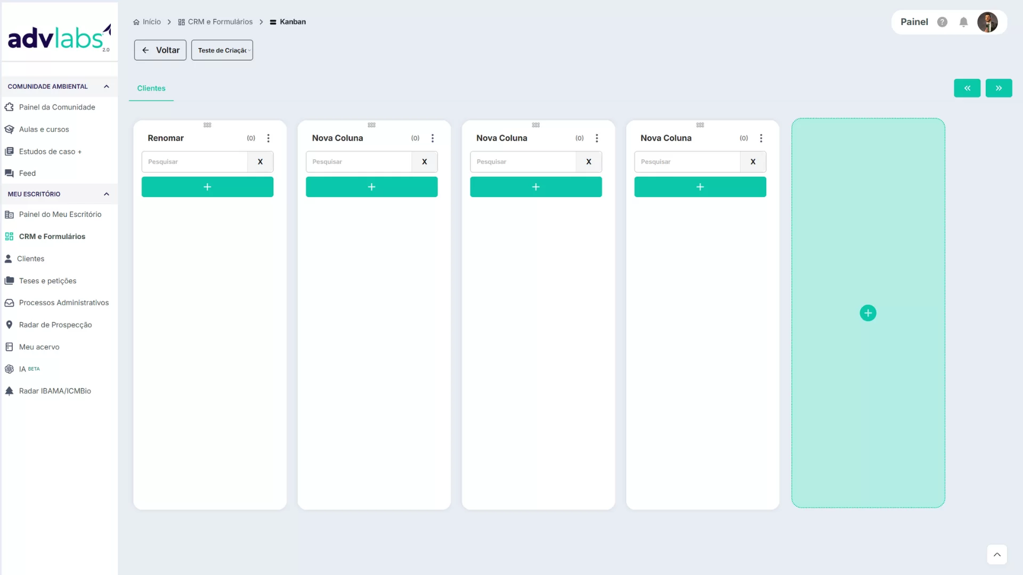The image size is (1023, 575).
Task: Select the Clientes tab
Action: point(151,88)
